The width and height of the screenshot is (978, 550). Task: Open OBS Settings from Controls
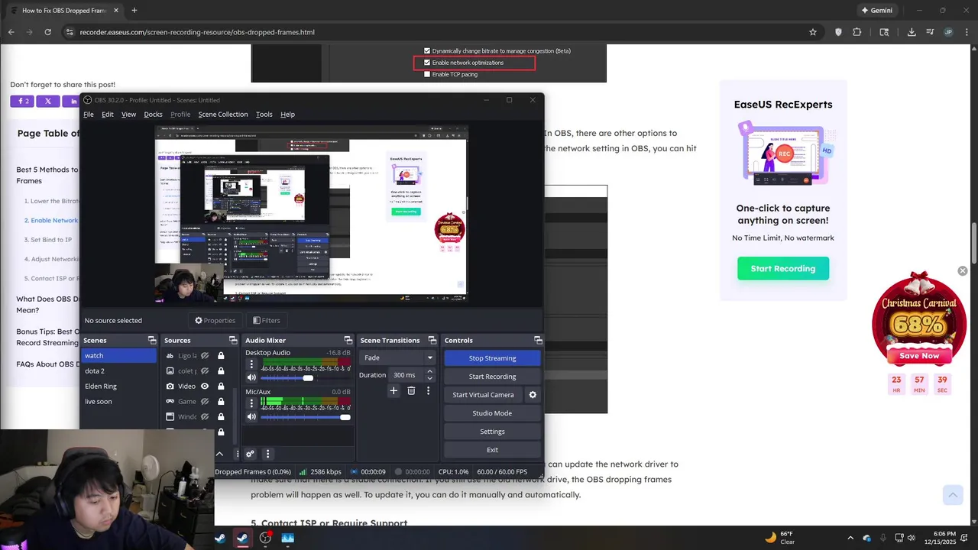click(x=492, y=432)
